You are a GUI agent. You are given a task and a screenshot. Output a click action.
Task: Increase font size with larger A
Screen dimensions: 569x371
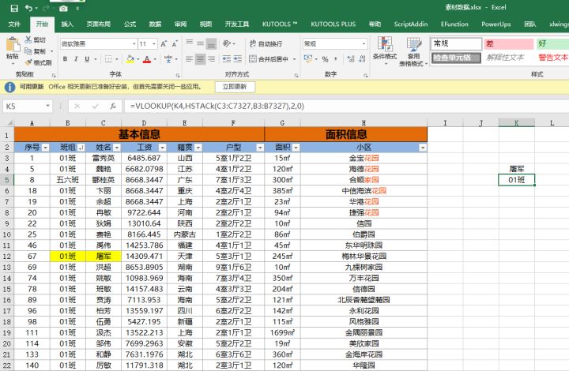(164, 44)
